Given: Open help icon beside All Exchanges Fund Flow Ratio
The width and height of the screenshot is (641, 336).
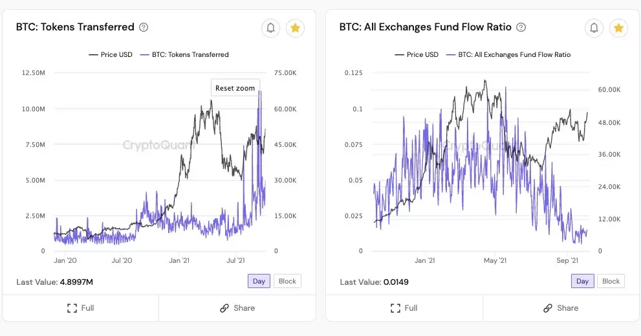Looking at the screenshot, I should point(521,27).
